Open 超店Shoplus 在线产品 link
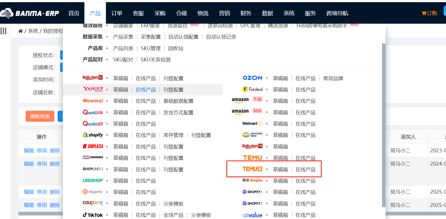The image size is (446, 219). click(305, 181)
